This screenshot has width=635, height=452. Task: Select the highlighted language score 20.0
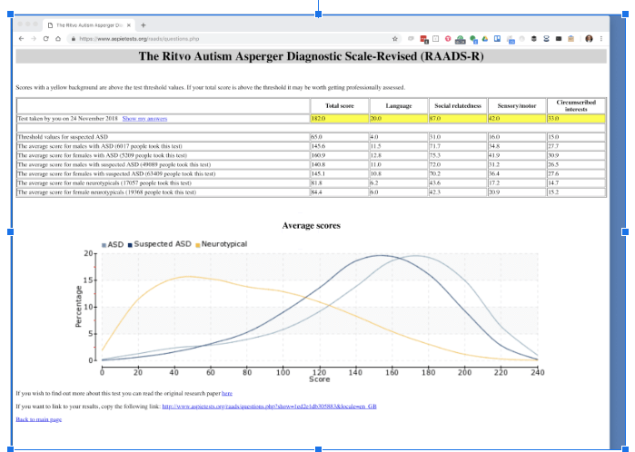[399, 119]
